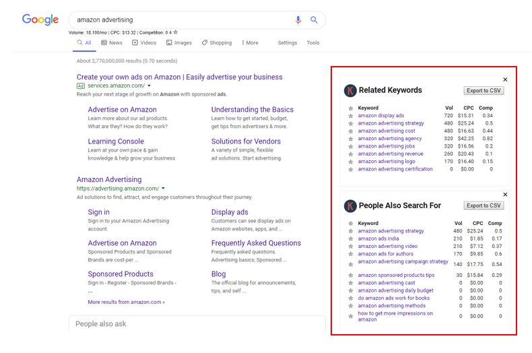
Task: Close the People Also Search For widget
Action: click(505, 195)
